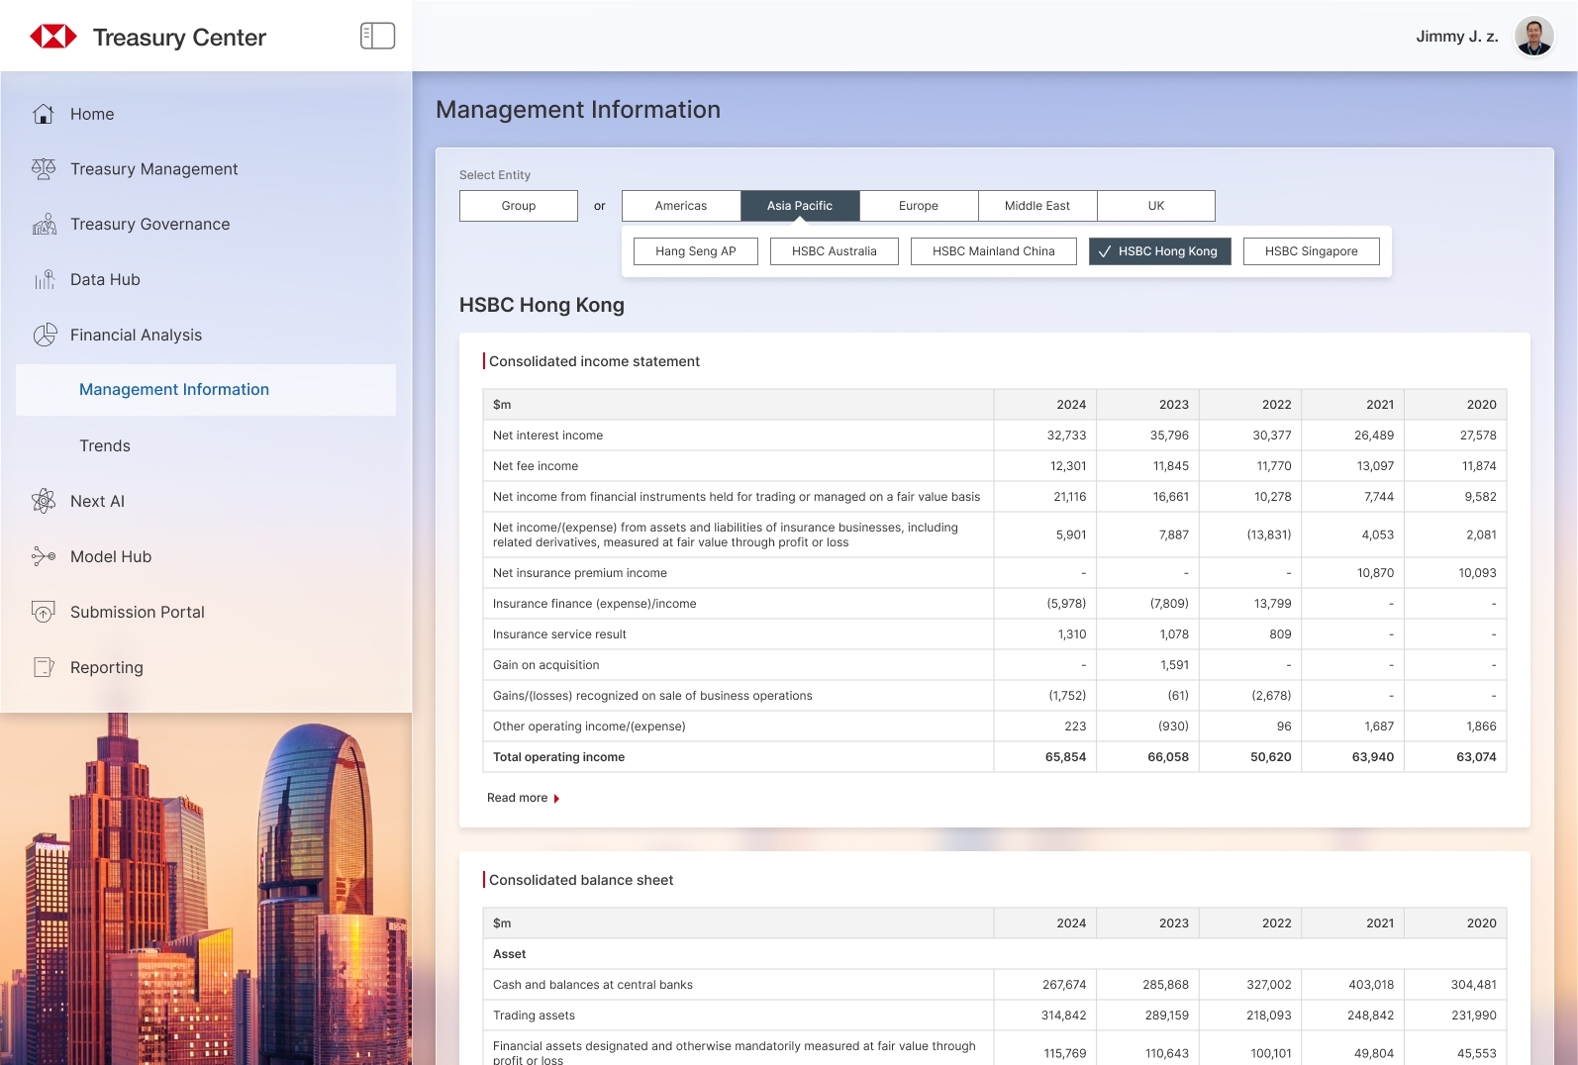Deselect the checked HSBC Hong Kong entity

click(x=1159, y=251)
